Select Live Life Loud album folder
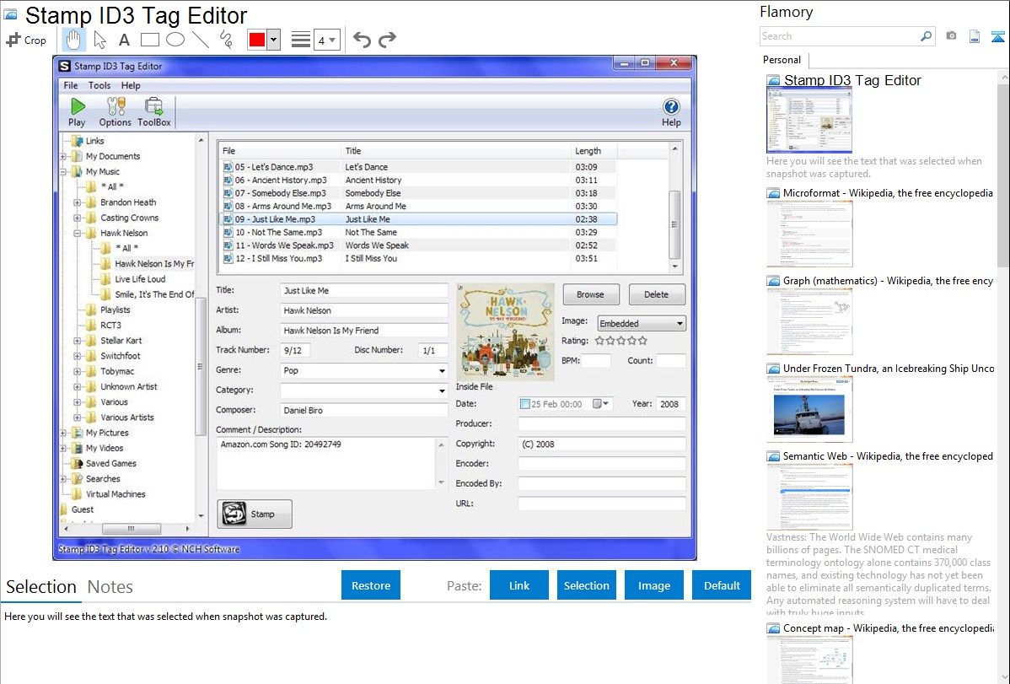 point(140,279)
